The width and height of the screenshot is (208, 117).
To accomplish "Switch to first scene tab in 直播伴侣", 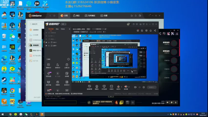I will [51, 29].
